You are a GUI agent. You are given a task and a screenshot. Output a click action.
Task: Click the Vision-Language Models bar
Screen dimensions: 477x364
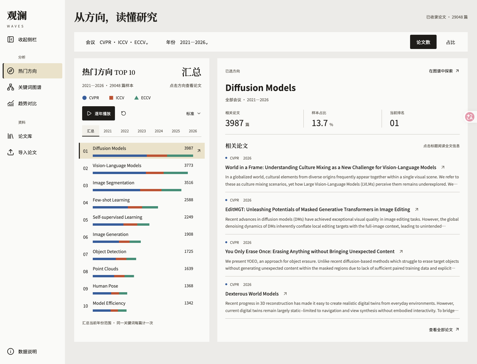pos(140,173)
